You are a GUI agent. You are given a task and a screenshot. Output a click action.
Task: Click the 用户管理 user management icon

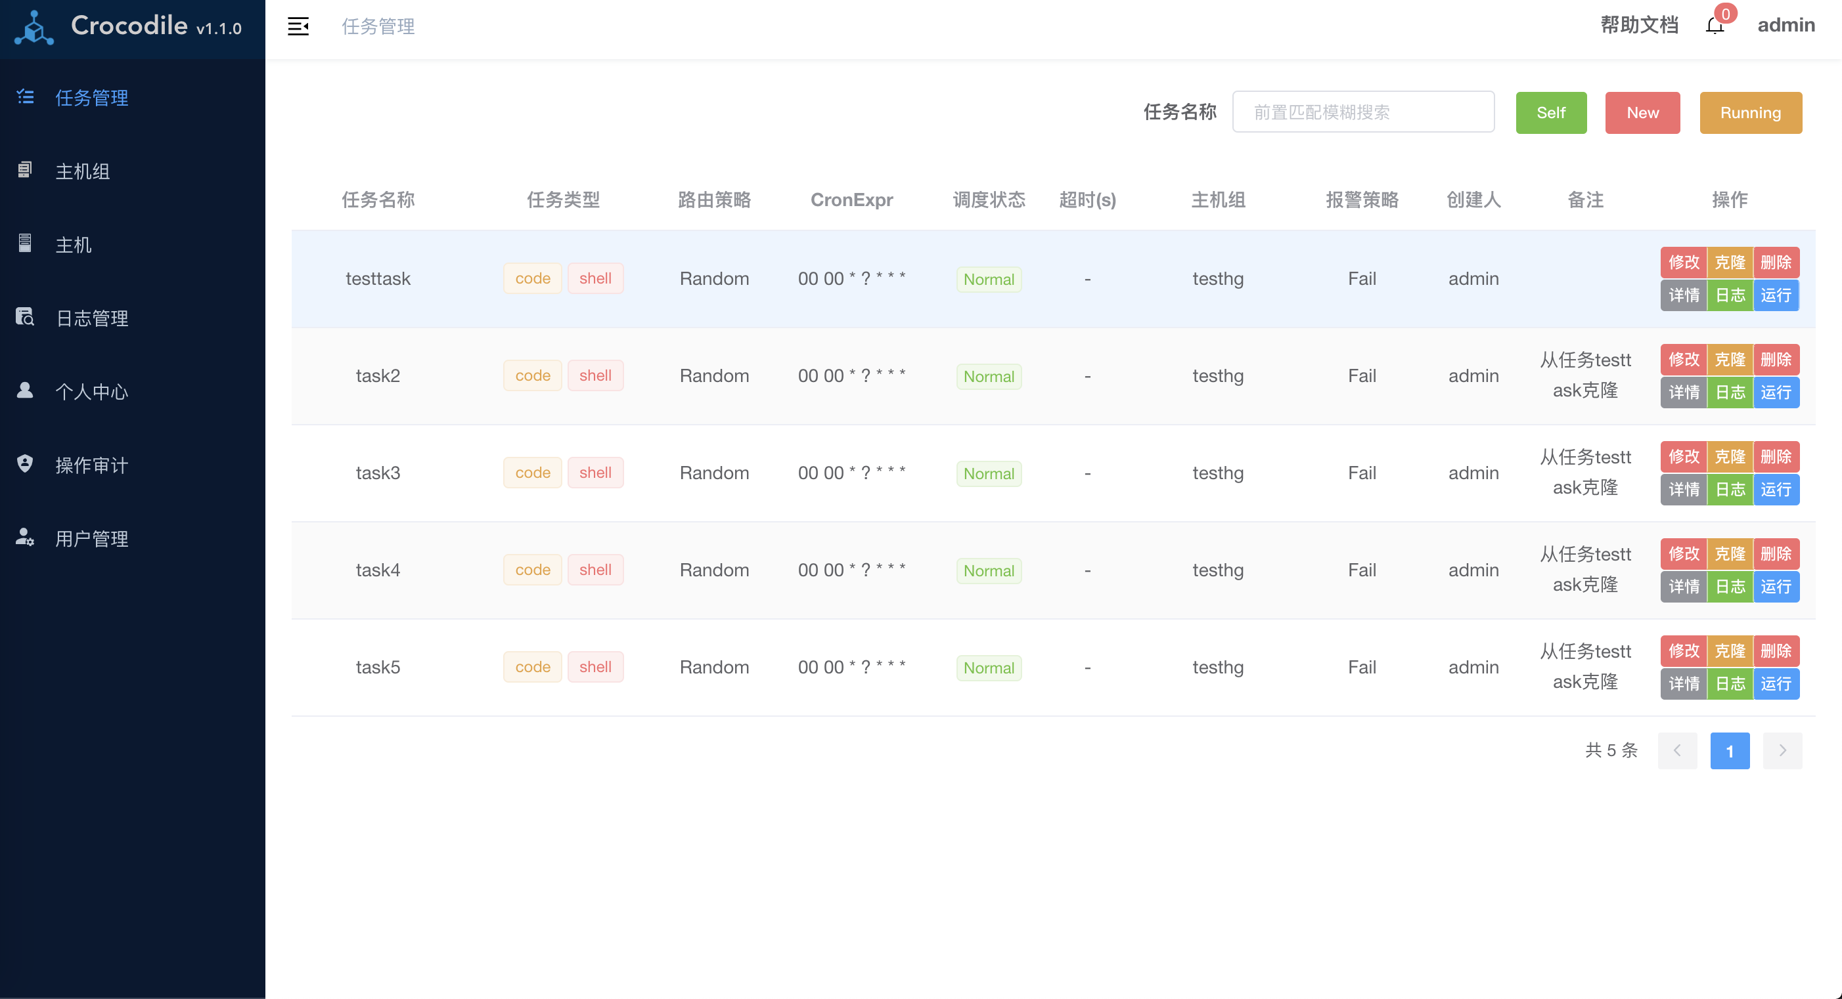[25, 538]
